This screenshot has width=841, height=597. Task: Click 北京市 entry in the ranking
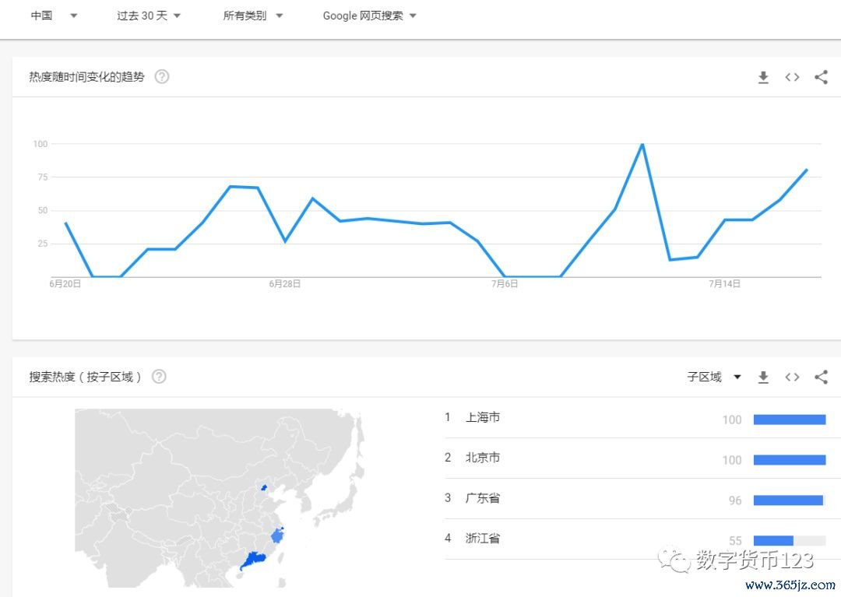point(482,458)
